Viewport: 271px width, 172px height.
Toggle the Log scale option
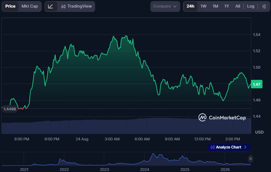pos(251,6)
